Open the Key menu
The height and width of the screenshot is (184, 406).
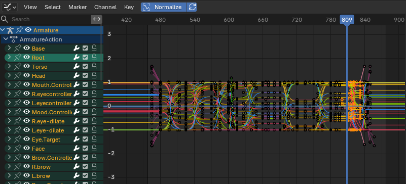pyautogui.click(x=129, y=7)
